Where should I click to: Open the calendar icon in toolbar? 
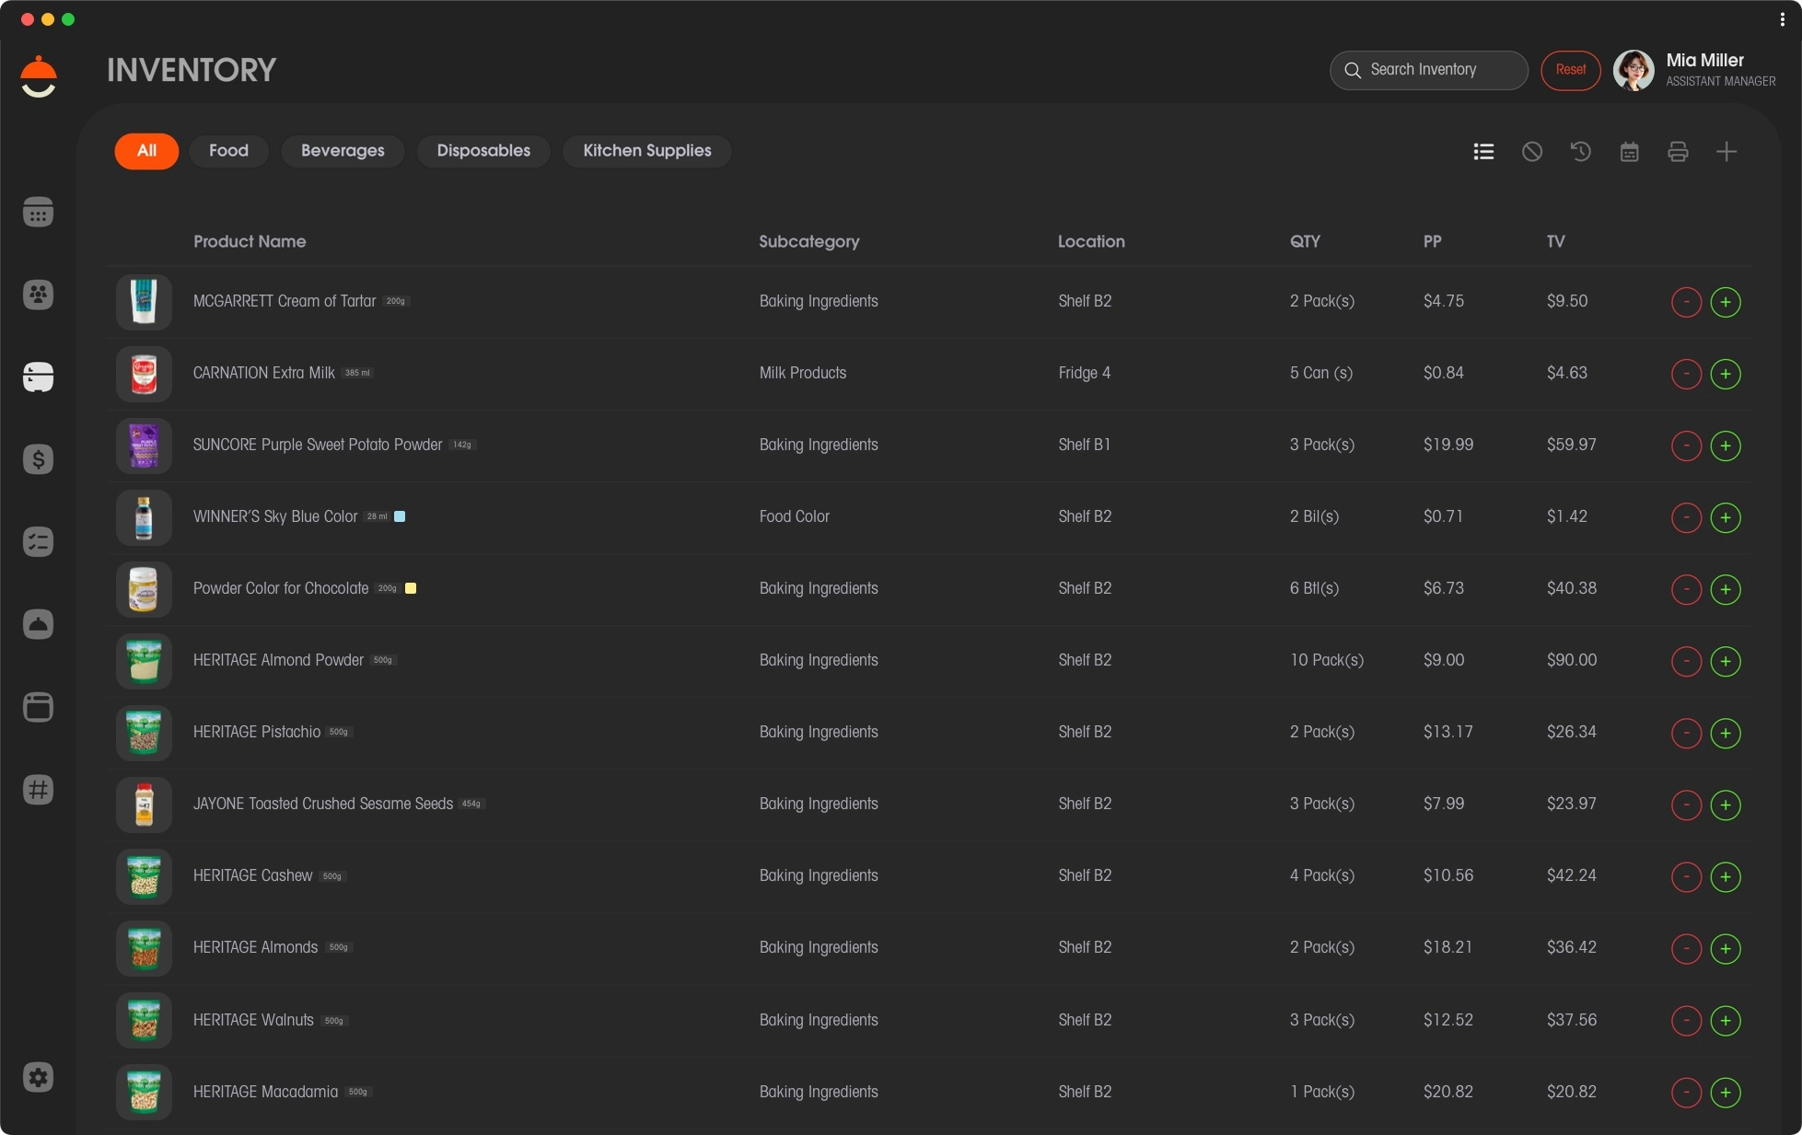click(1629, 152)
